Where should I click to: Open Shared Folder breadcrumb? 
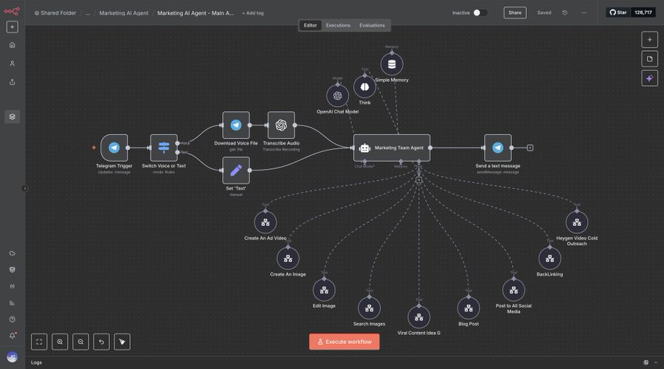[x=55, y=13]
